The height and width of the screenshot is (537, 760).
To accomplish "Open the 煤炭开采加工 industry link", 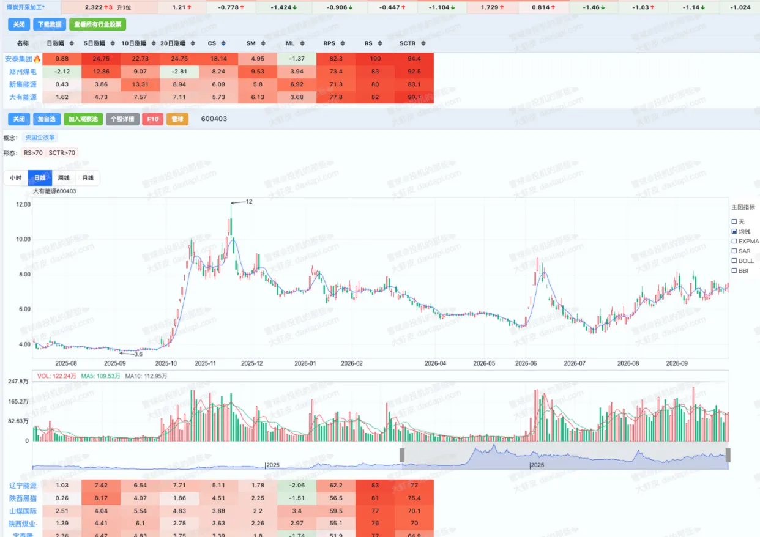I will [25, 7].
